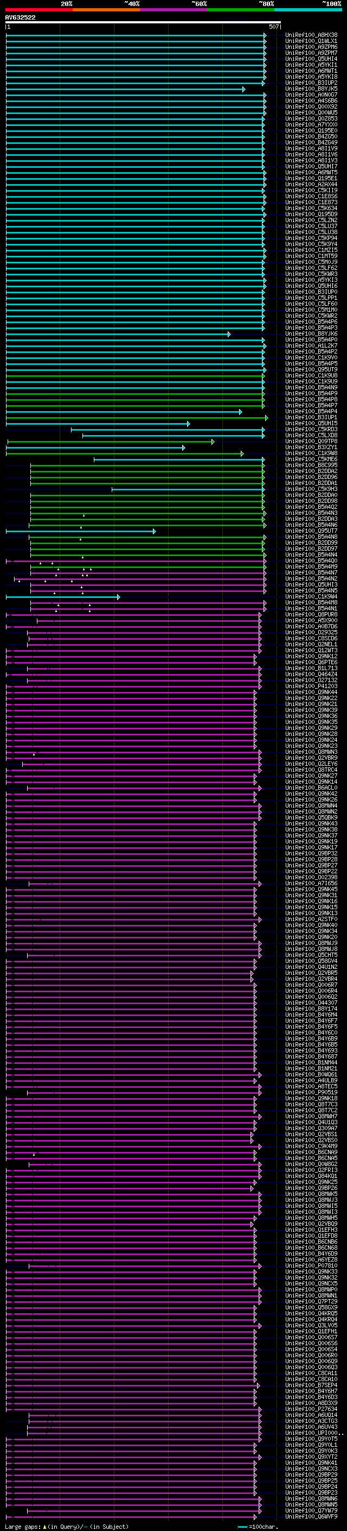
Task: Click the green ~80% legend bar
Action: tap(240, 10)
